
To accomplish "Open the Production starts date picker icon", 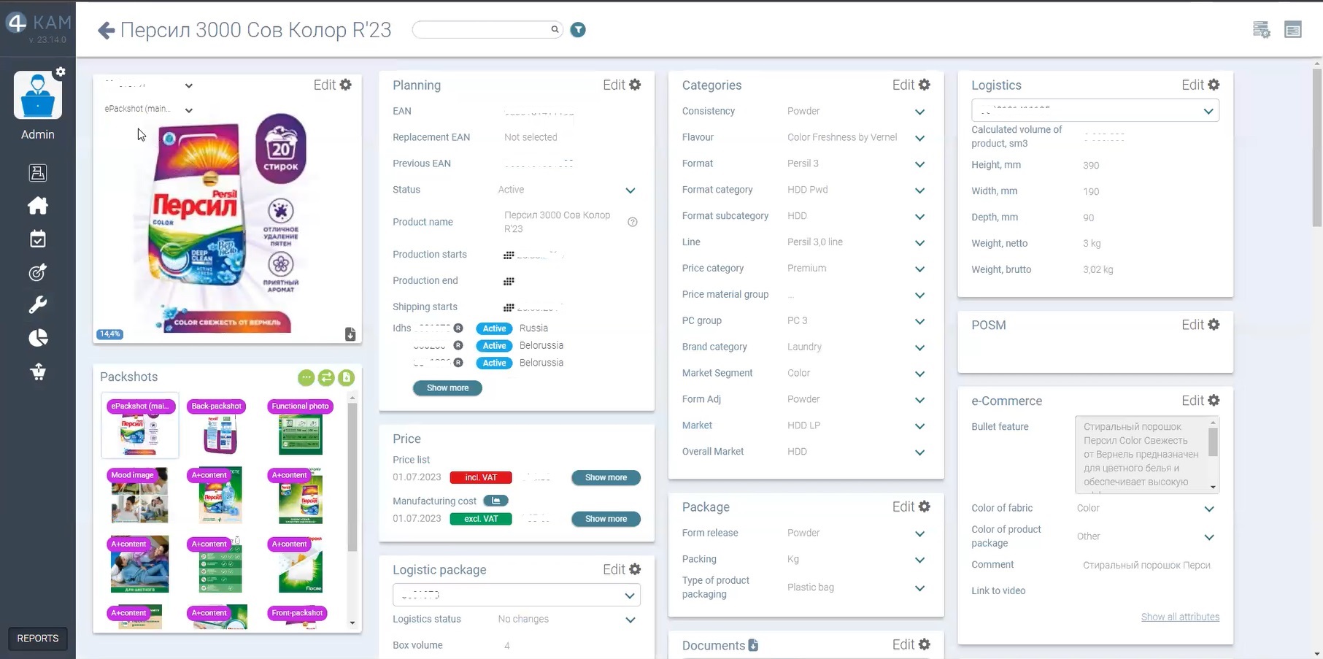I will click(x=509, y=255).
